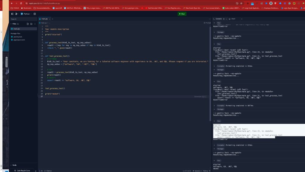
Task: Open editor pane three-dot options
Action: (x=210, y=19)
